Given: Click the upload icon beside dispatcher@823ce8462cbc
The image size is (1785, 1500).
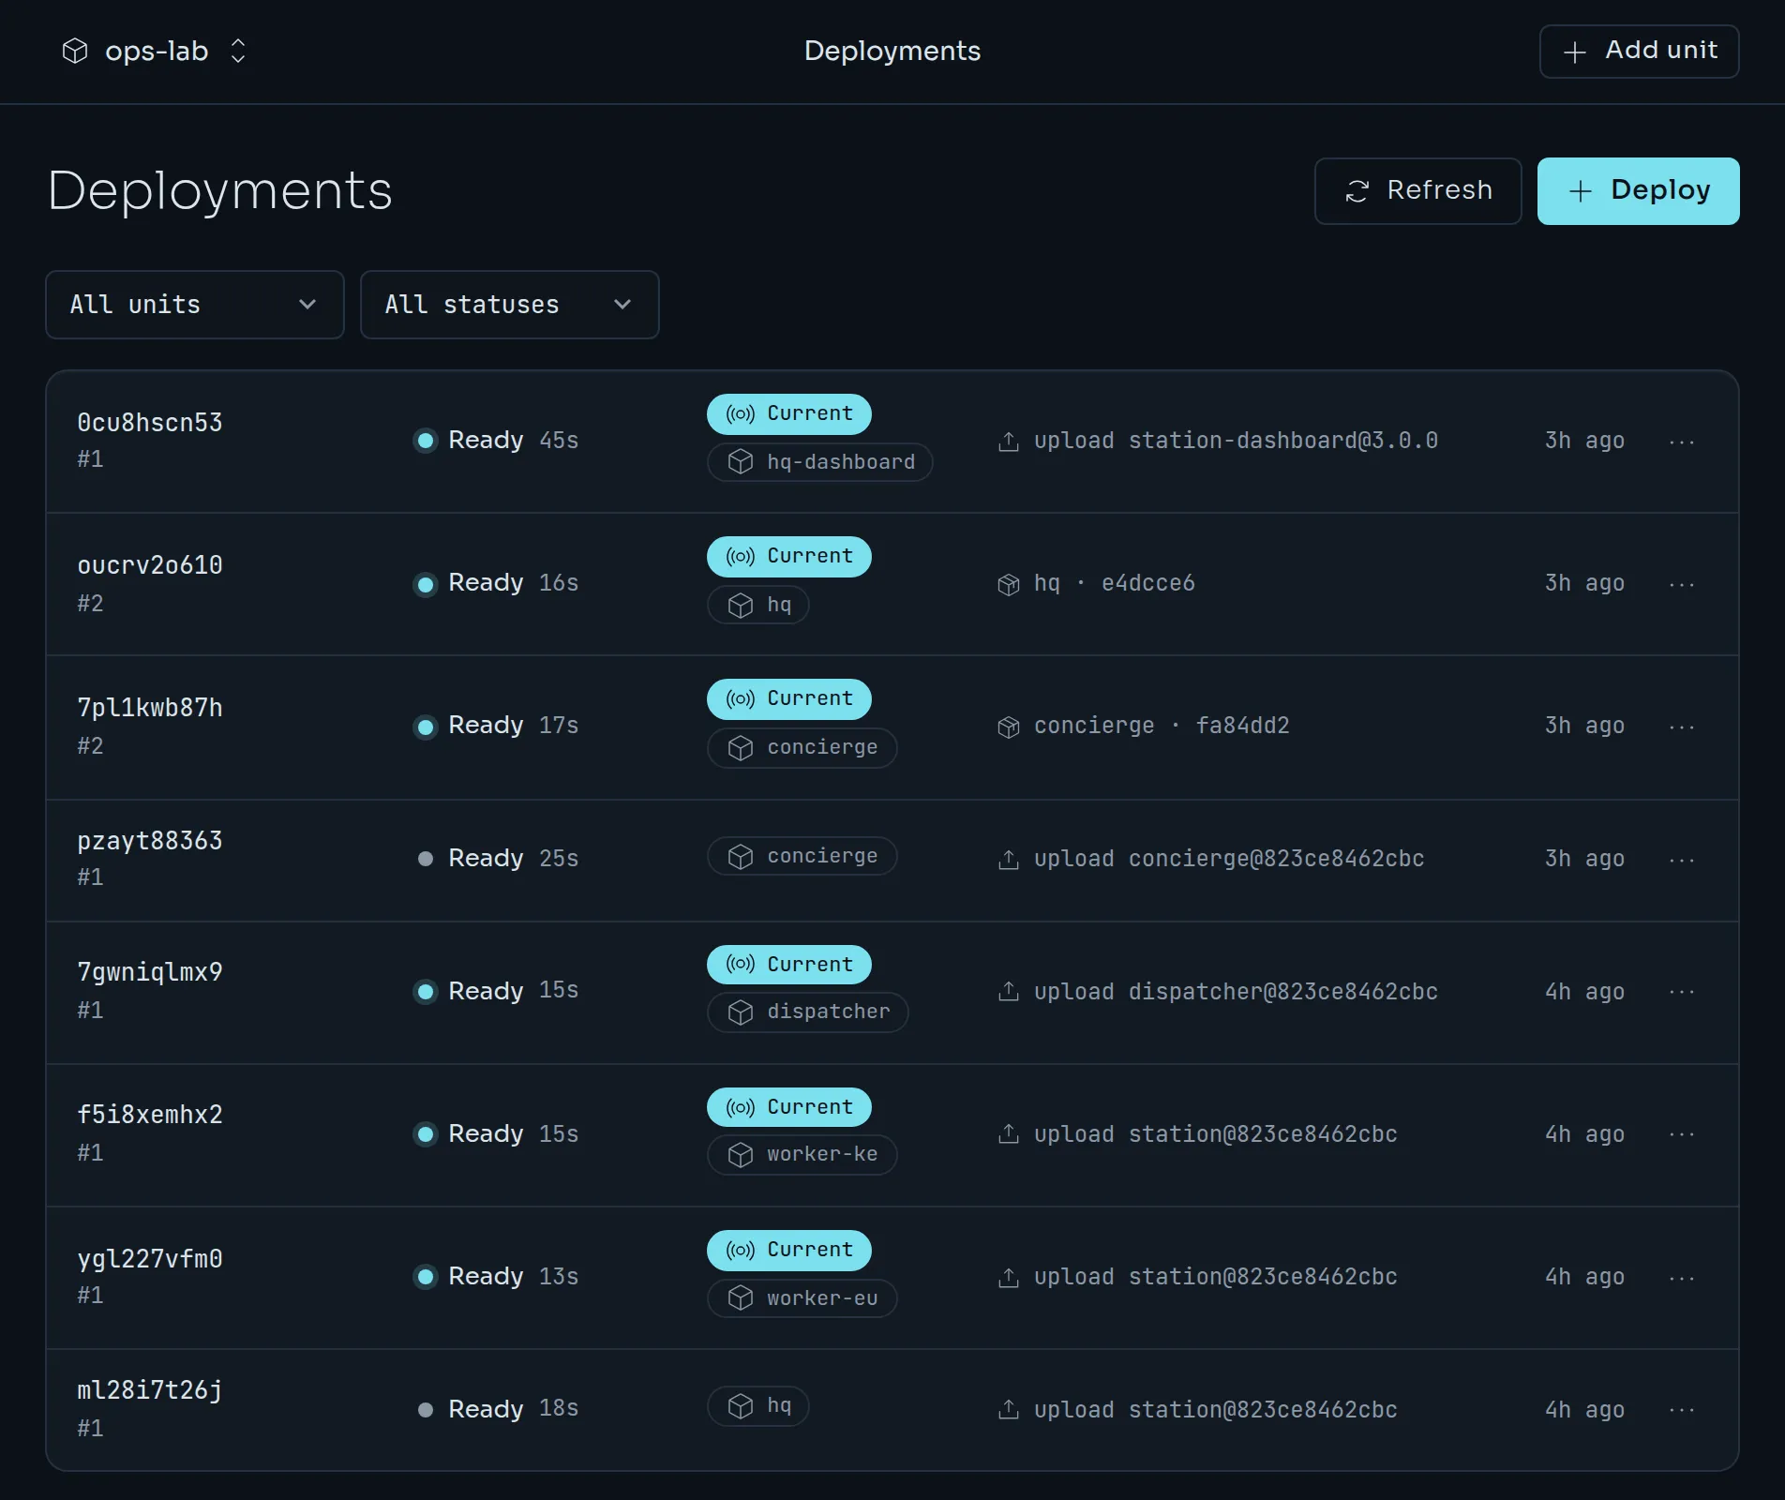Looking at the screenshot, I should 1009,992.
